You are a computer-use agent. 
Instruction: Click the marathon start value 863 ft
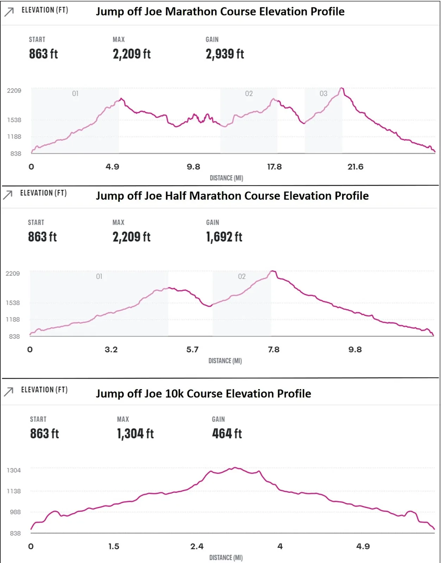coord(43,54)
